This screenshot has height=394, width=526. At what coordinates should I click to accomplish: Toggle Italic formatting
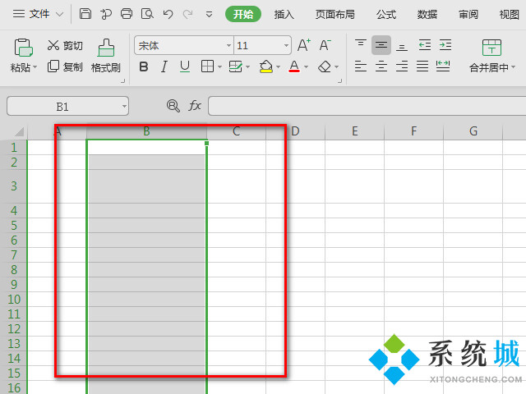[164, 66]
